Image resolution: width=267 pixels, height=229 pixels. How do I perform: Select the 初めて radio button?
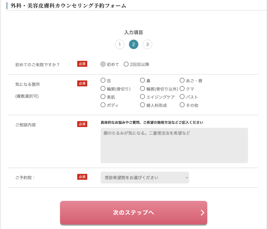(103, 64)
